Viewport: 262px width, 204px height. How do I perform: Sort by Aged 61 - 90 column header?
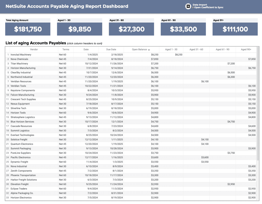(x=222, y=49)
